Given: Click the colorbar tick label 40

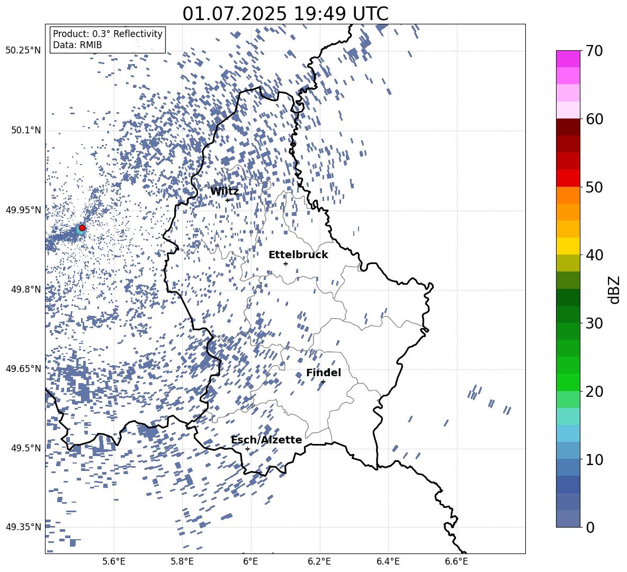Looking at the screenshot, I should pos(595,255).
